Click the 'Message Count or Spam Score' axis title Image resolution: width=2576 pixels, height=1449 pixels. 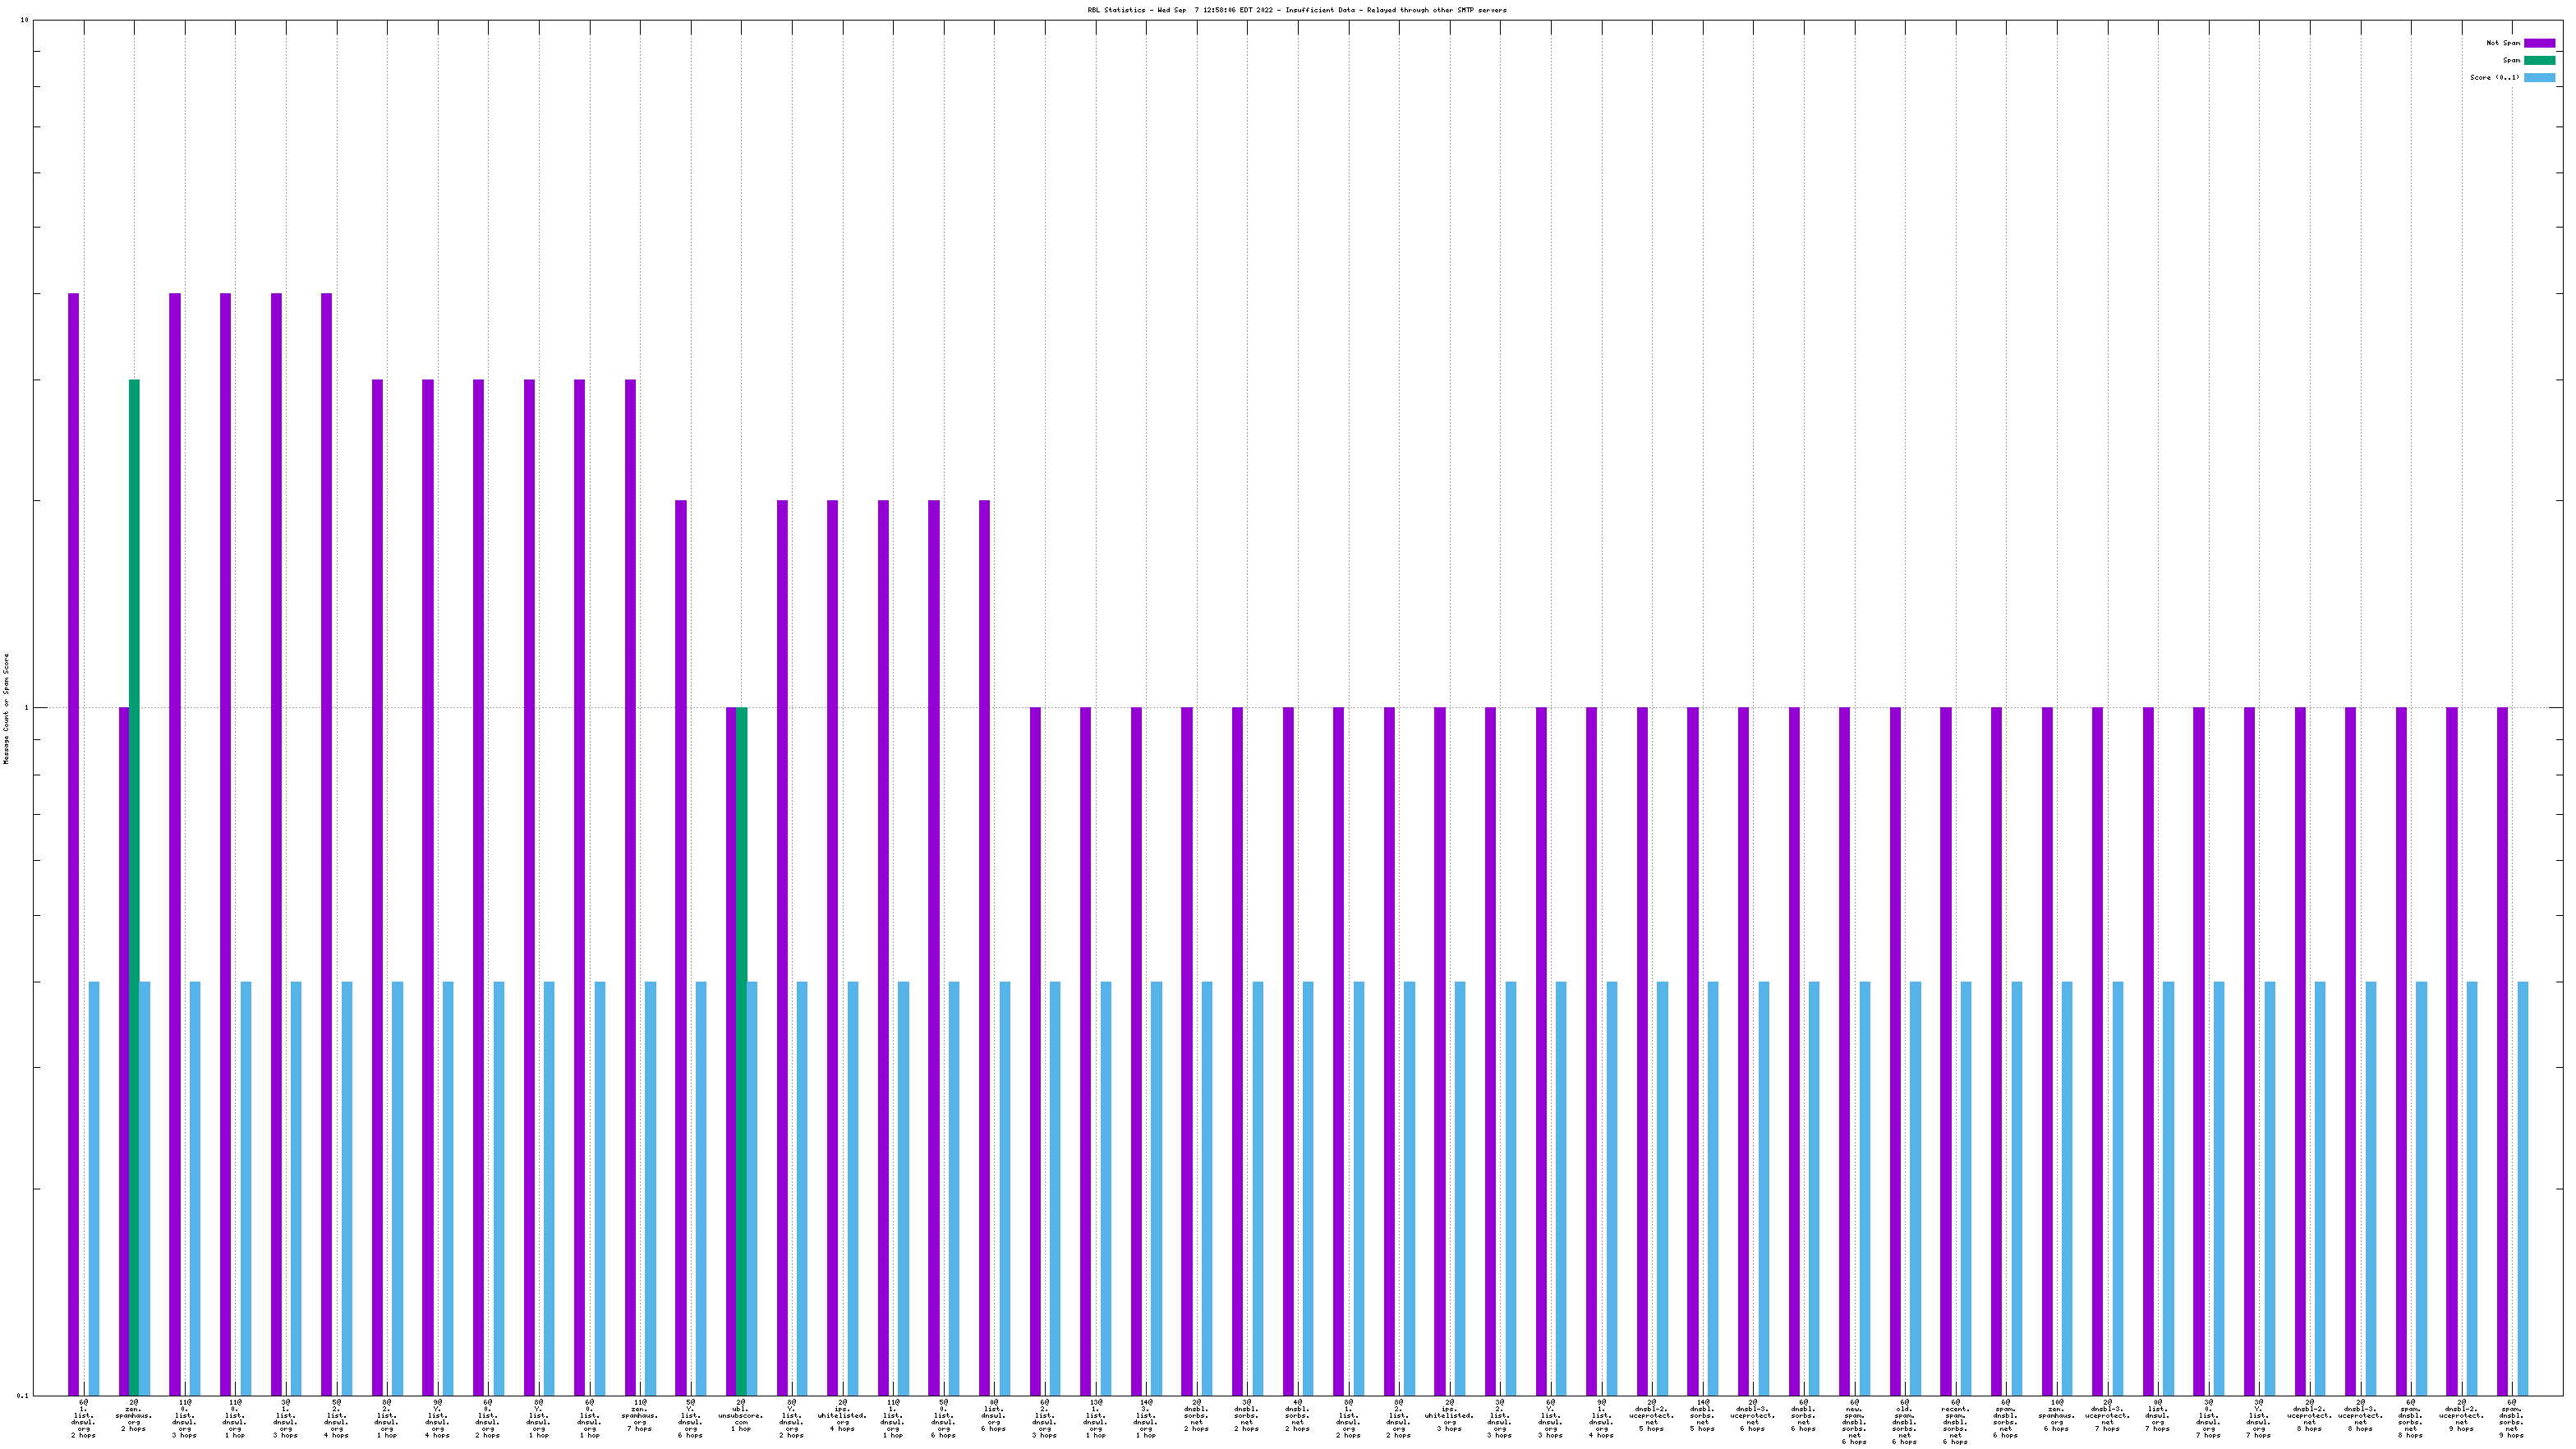coord(6,708)
